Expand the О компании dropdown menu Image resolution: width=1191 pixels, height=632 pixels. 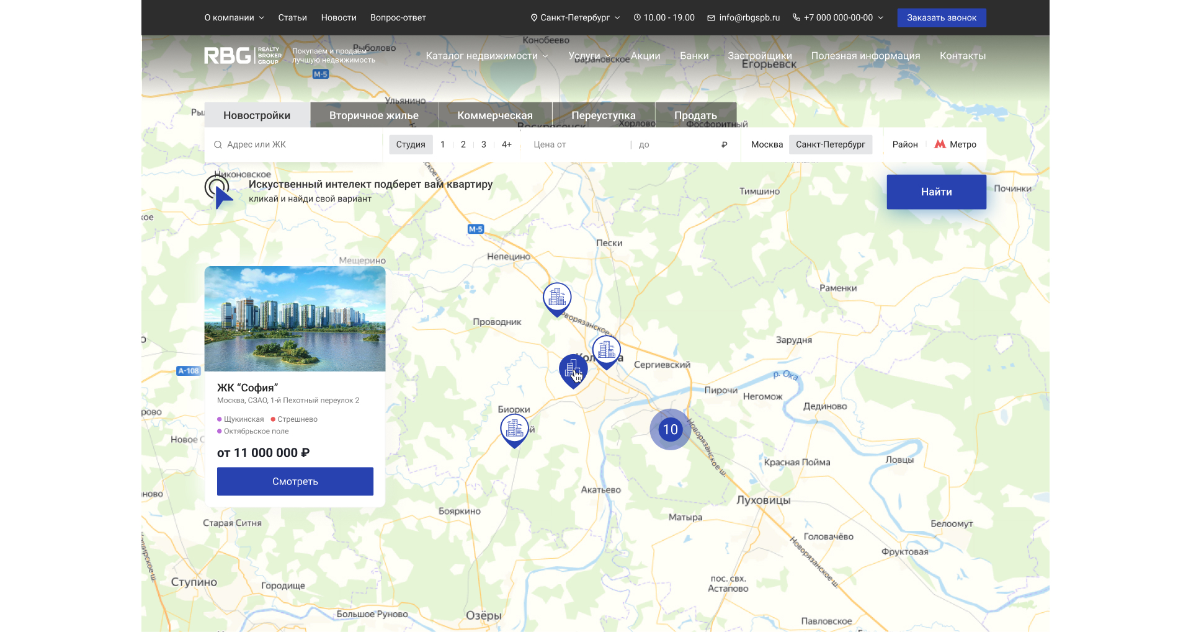[234, 18]
